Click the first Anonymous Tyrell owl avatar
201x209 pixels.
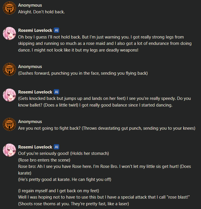[9, 8]
